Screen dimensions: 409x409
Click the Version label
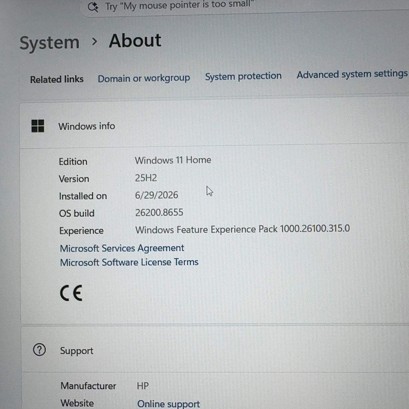(x=74, y=179)
